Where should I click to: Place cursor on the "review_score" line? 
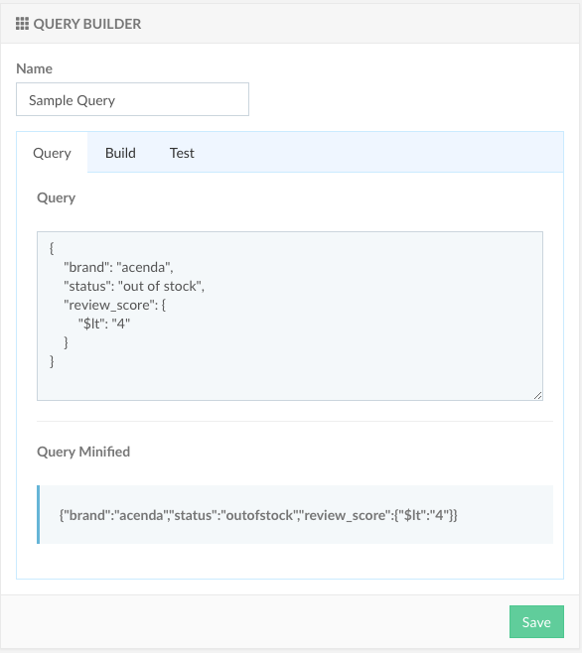coord(114,306)
